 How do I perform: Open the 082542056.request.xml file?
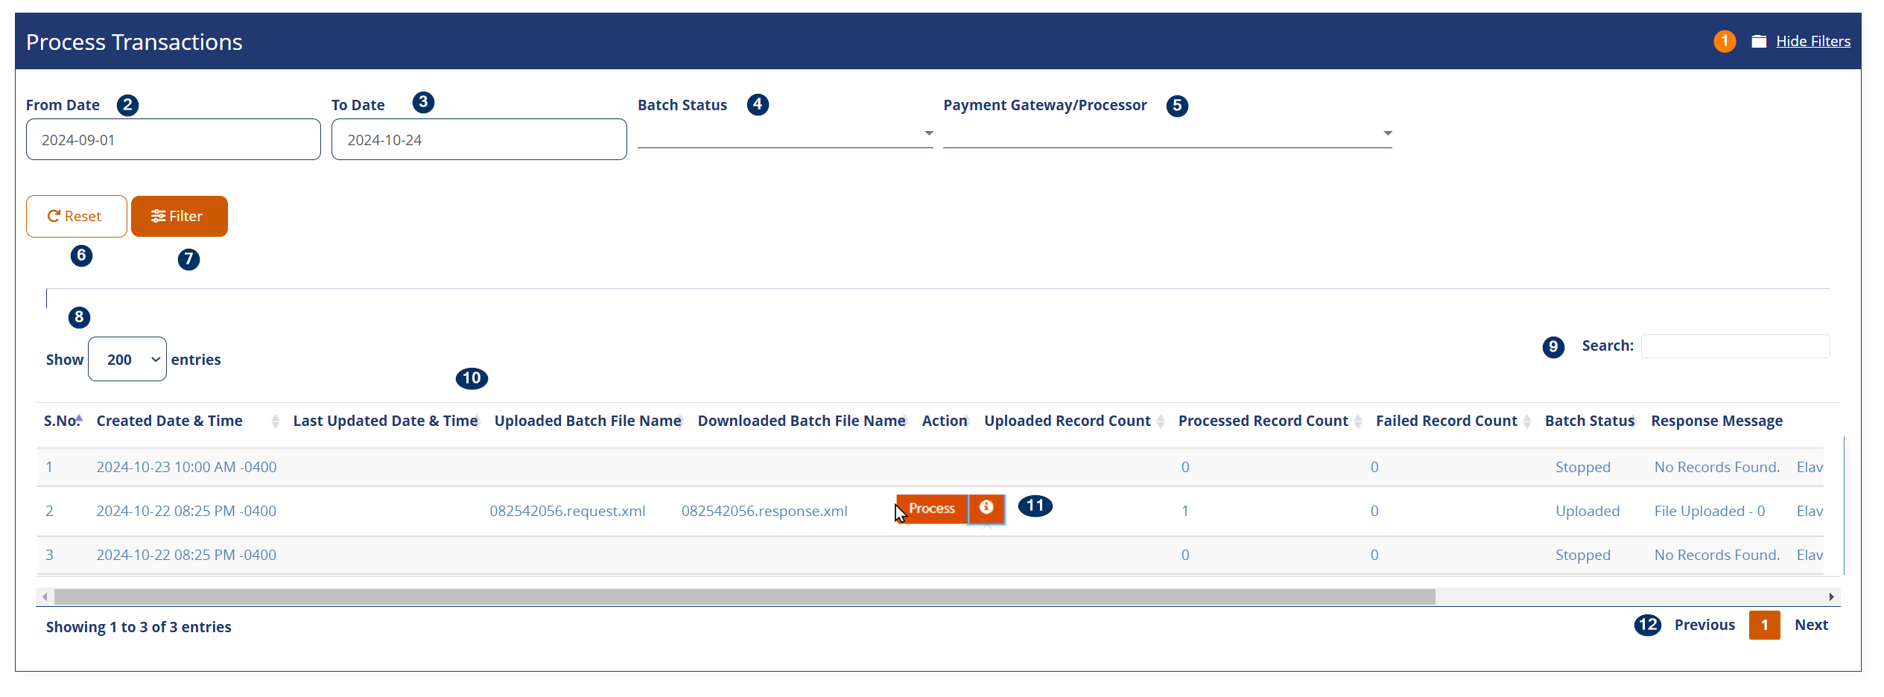pyautogui.click(x=568, y=511)
